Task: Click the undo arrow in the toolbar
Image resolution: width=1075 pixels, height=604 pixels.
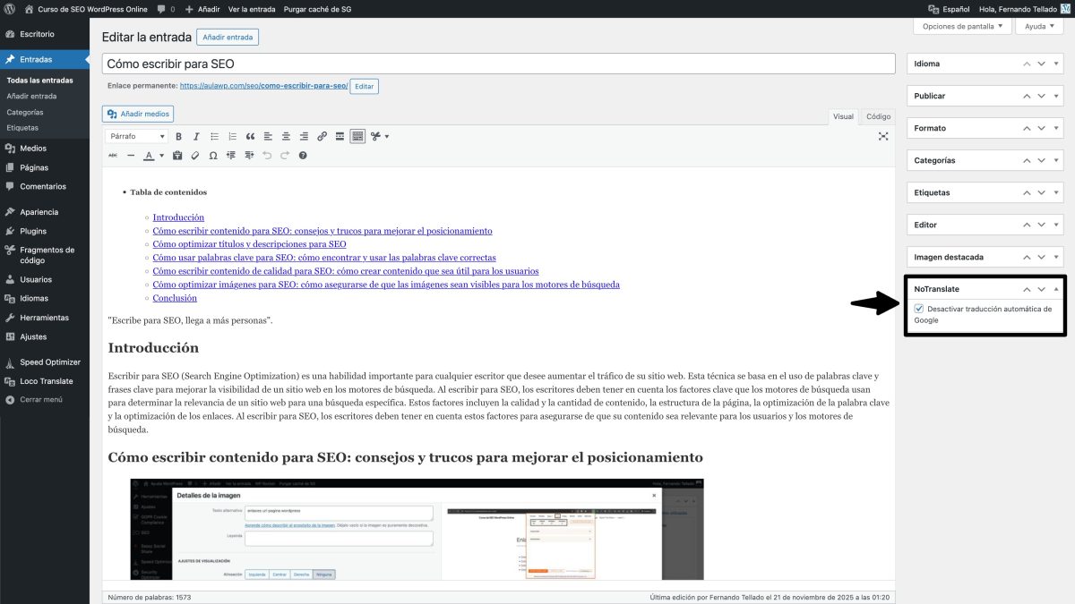Action: coord(267,154)
